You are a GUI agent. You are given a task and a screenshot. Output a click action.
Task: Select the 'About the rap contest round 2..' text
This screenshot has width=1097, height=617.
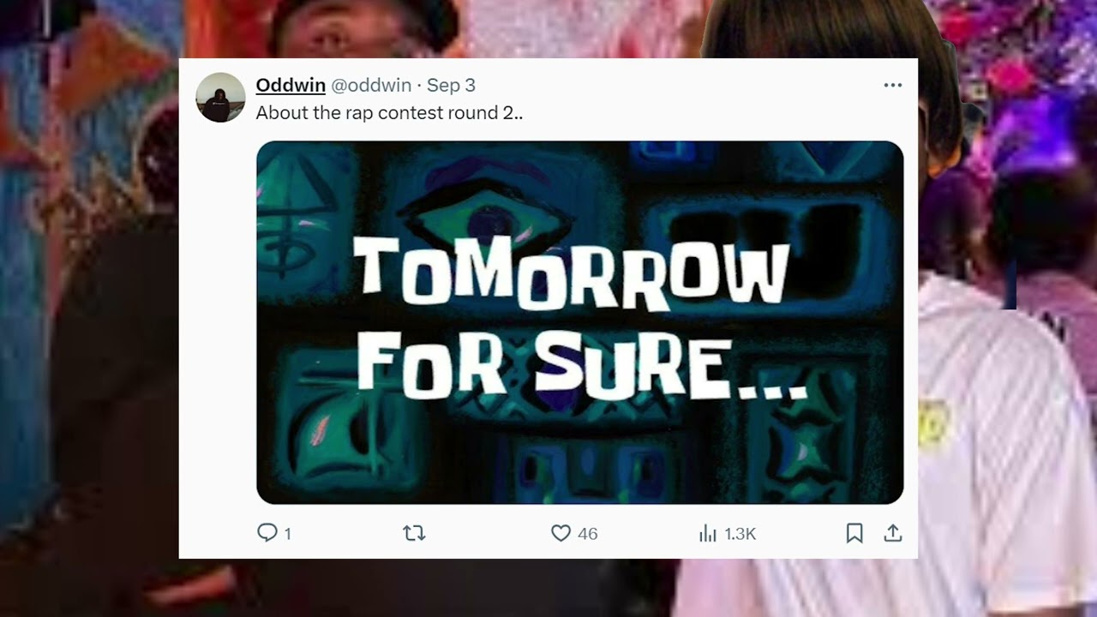click(x=389, y=112)
